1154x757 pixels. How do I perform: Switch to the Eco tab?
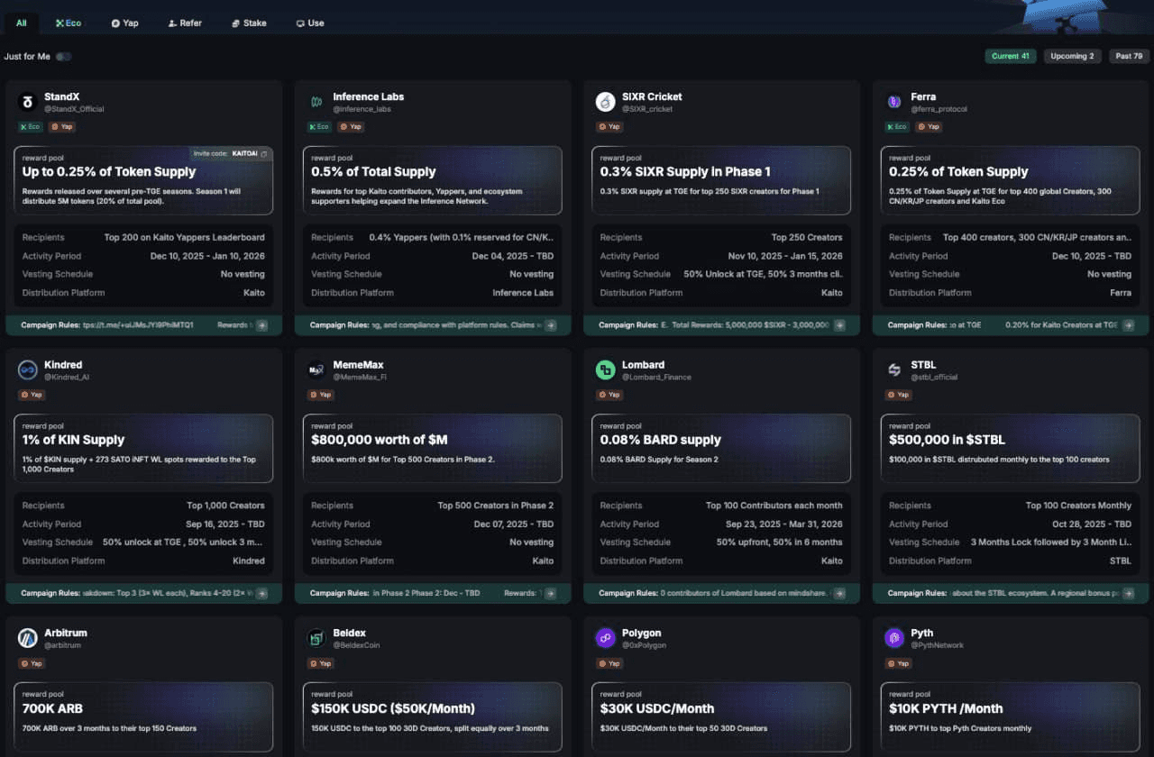click(x=69, y=23)
